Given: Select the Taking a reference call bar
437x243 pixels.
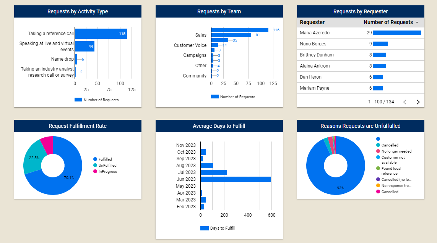Looking at the screenshot, I should 100,34.
